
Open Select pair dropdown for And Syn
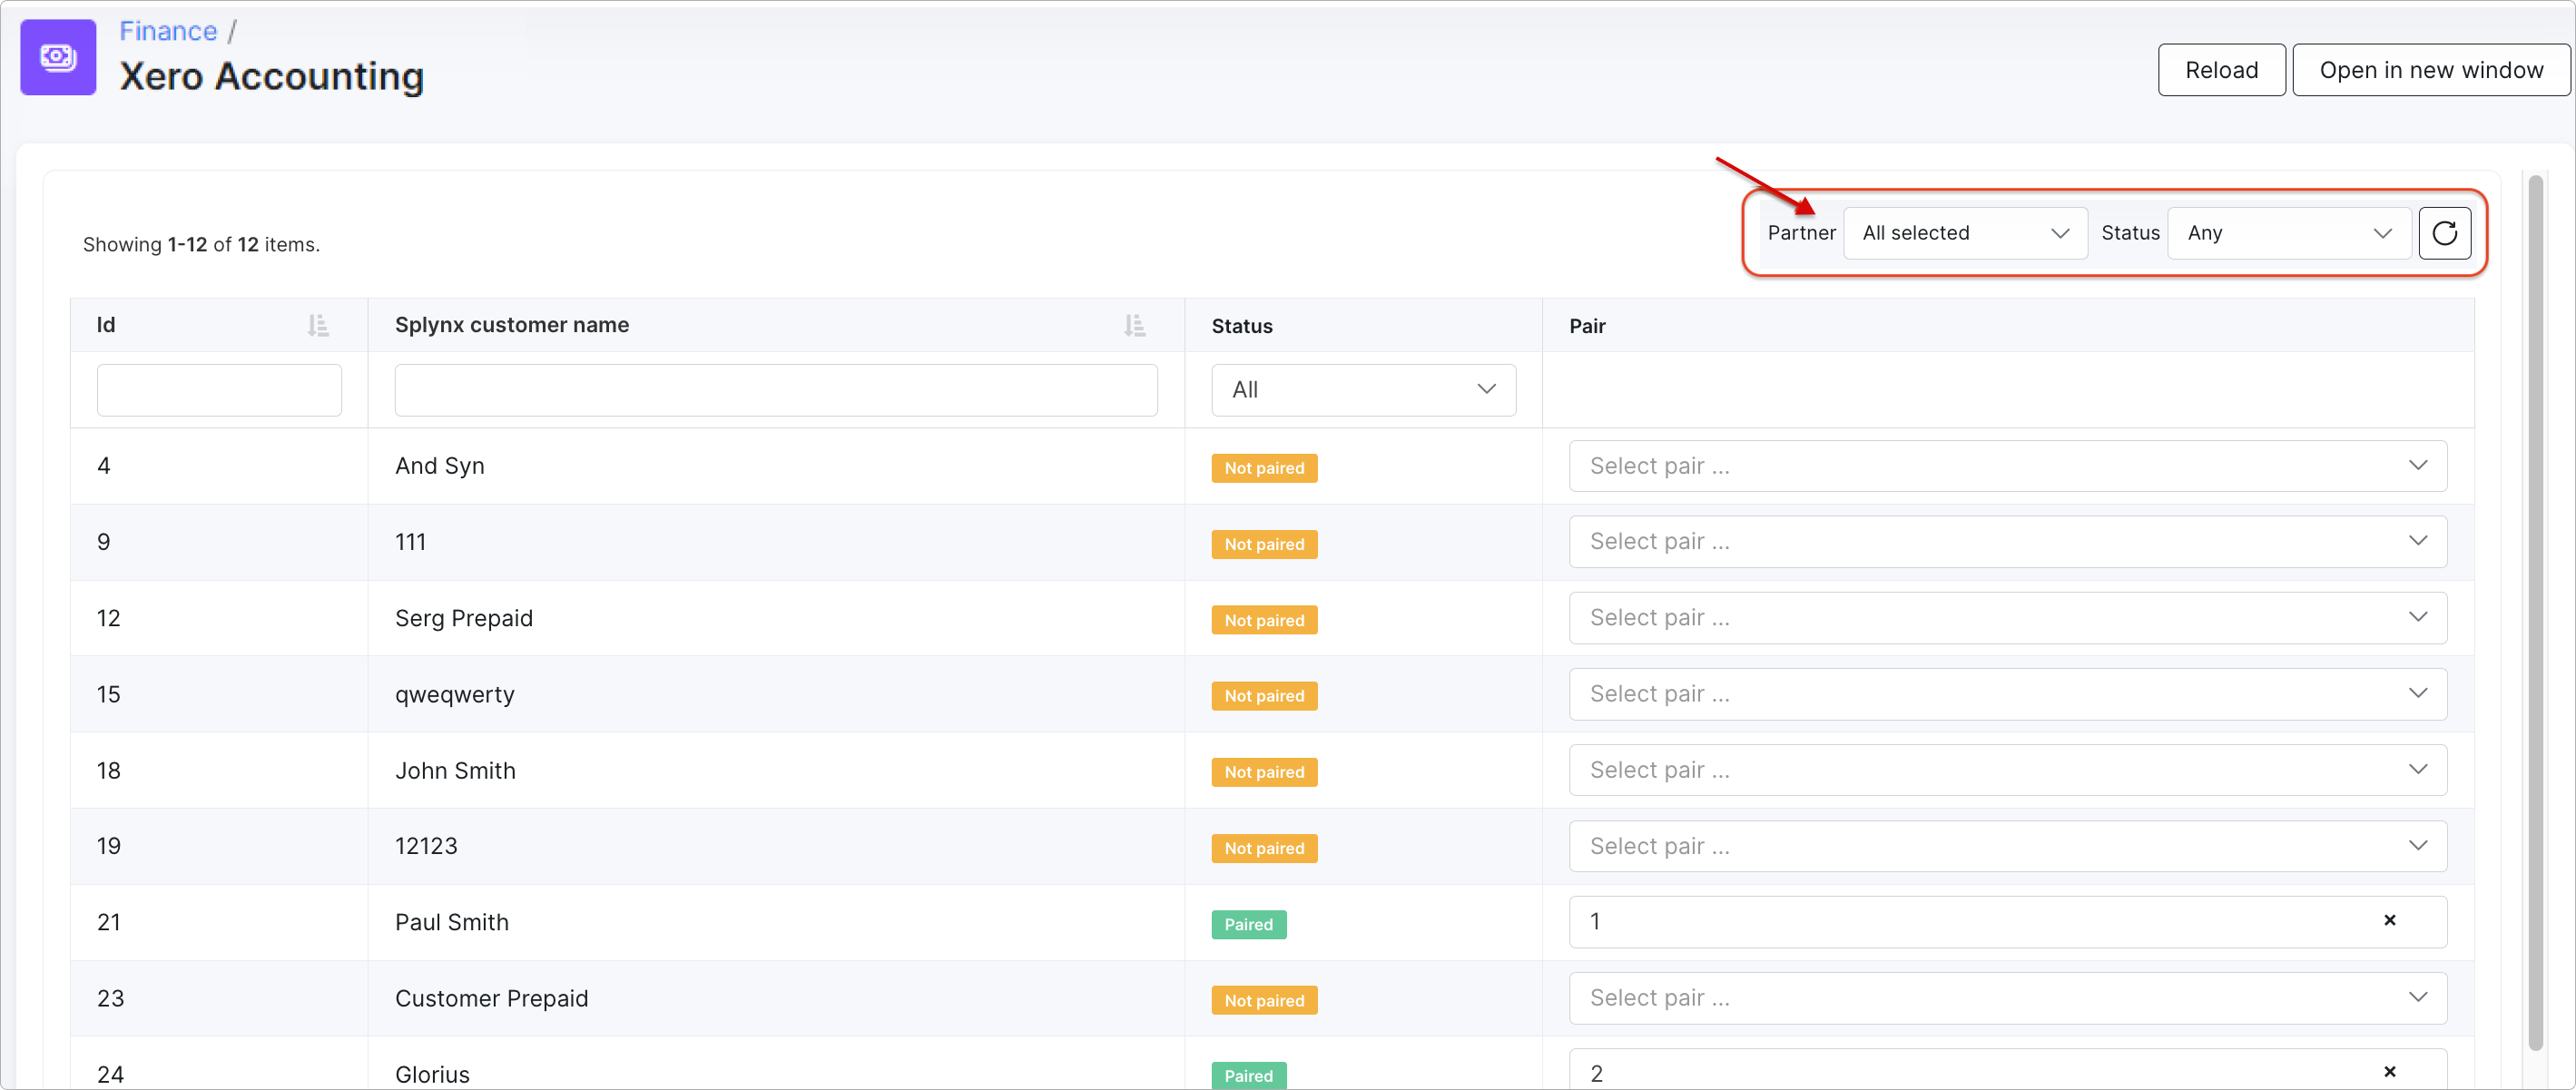pos(2007,466)
